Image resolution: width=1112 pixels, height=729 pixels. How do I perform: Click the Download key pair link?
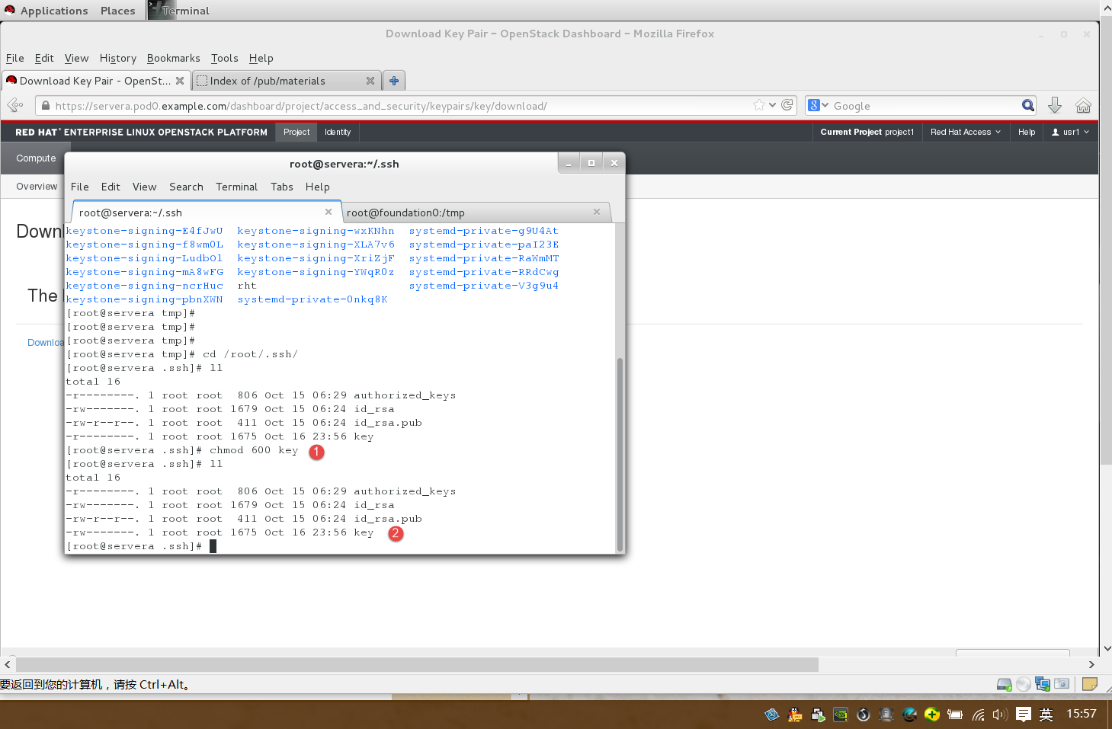pyautogui.click(x=46, y=343)
